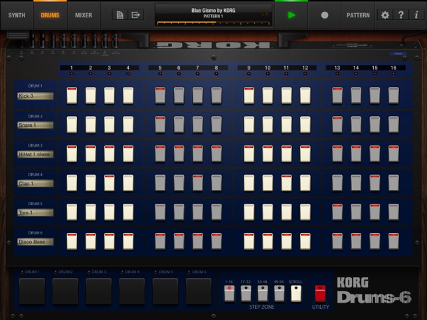This screenshot has height=320, width=427.
Task: Select step zone 33-48
Action: point(262,293)
